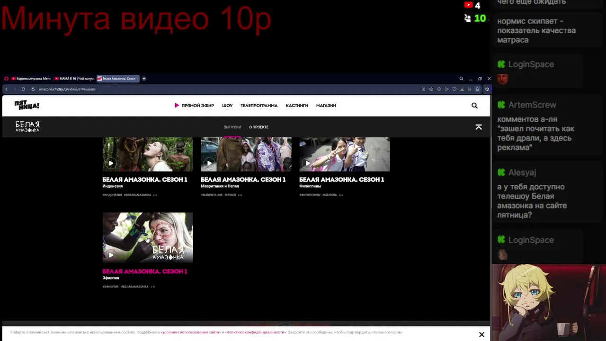Screen dimensions: 606x341
Task: Click ArtemScrew username in stream chat
Action: (x=532, y=105)
